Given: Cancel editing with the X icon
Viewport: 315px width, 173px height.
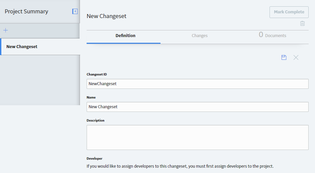Looking at the screenshot, I should [296, 57].
